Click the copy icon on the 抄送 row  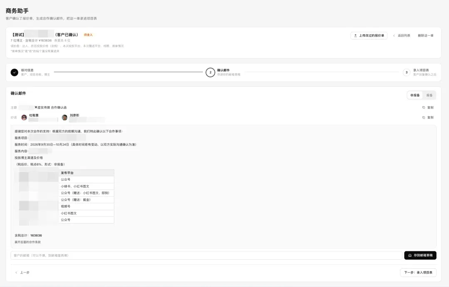[424, 117]
